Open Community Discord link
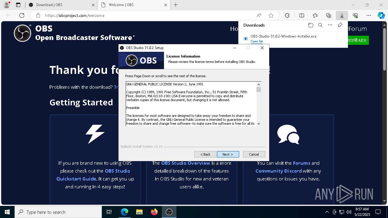 (279, 171)
